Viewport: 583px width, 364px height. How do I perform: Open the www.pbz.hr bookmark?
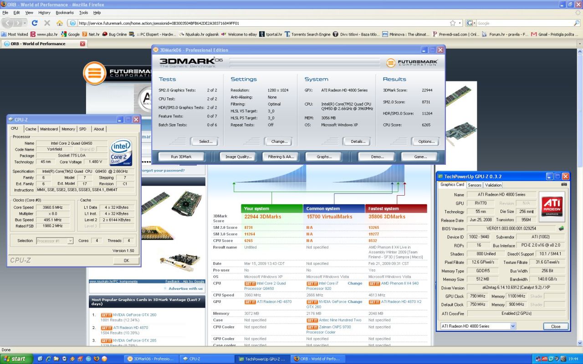(43, 34)
